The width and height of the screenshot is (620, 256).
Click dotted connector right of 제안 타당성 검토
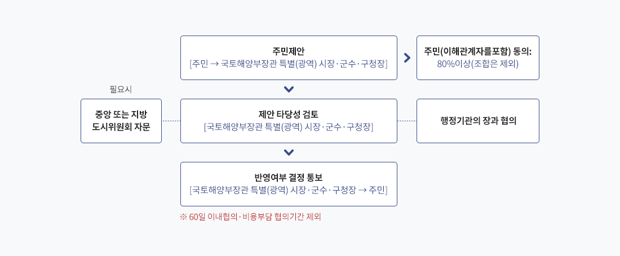coord(407,121)
